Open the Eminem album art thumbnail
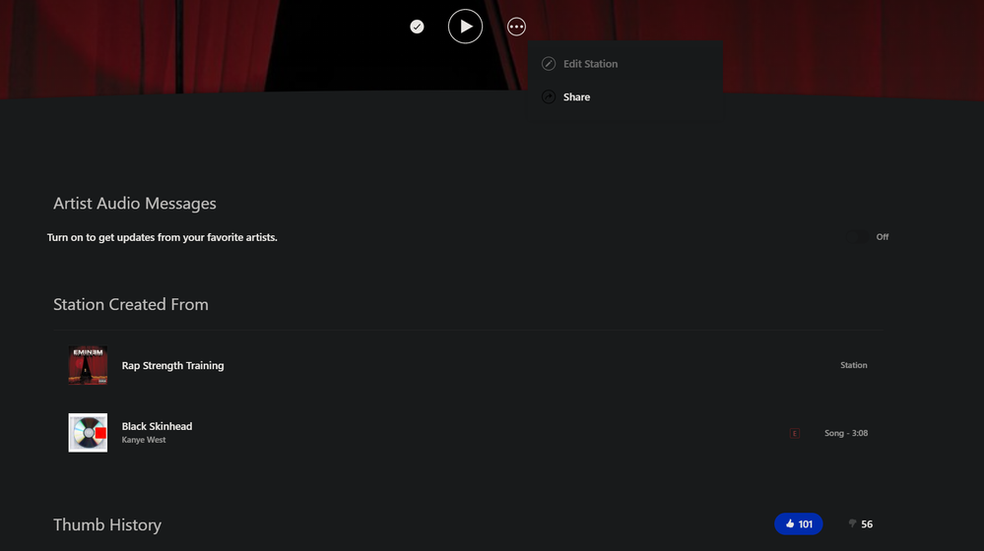984x551 pixels. 88,365
